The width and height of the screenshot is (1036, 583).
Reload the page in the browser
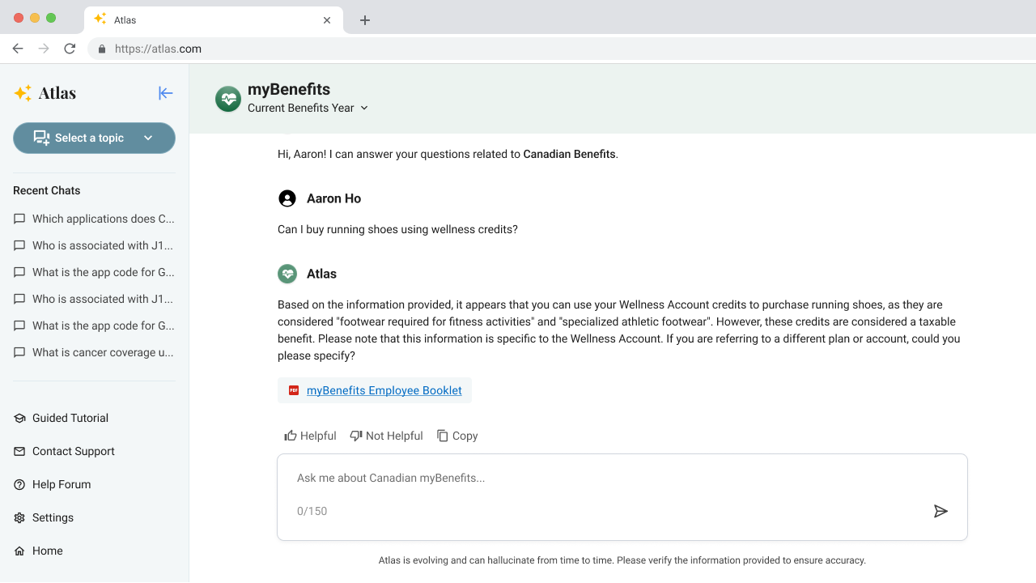tap(70, 49)
